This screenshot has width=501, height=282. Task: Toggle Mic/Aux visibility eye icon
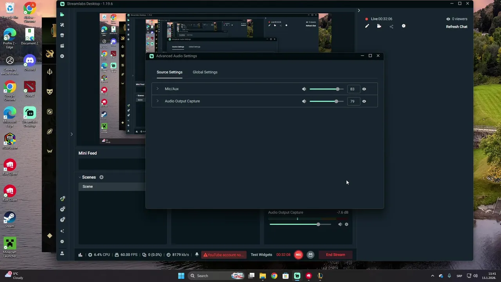pos(364,89)
